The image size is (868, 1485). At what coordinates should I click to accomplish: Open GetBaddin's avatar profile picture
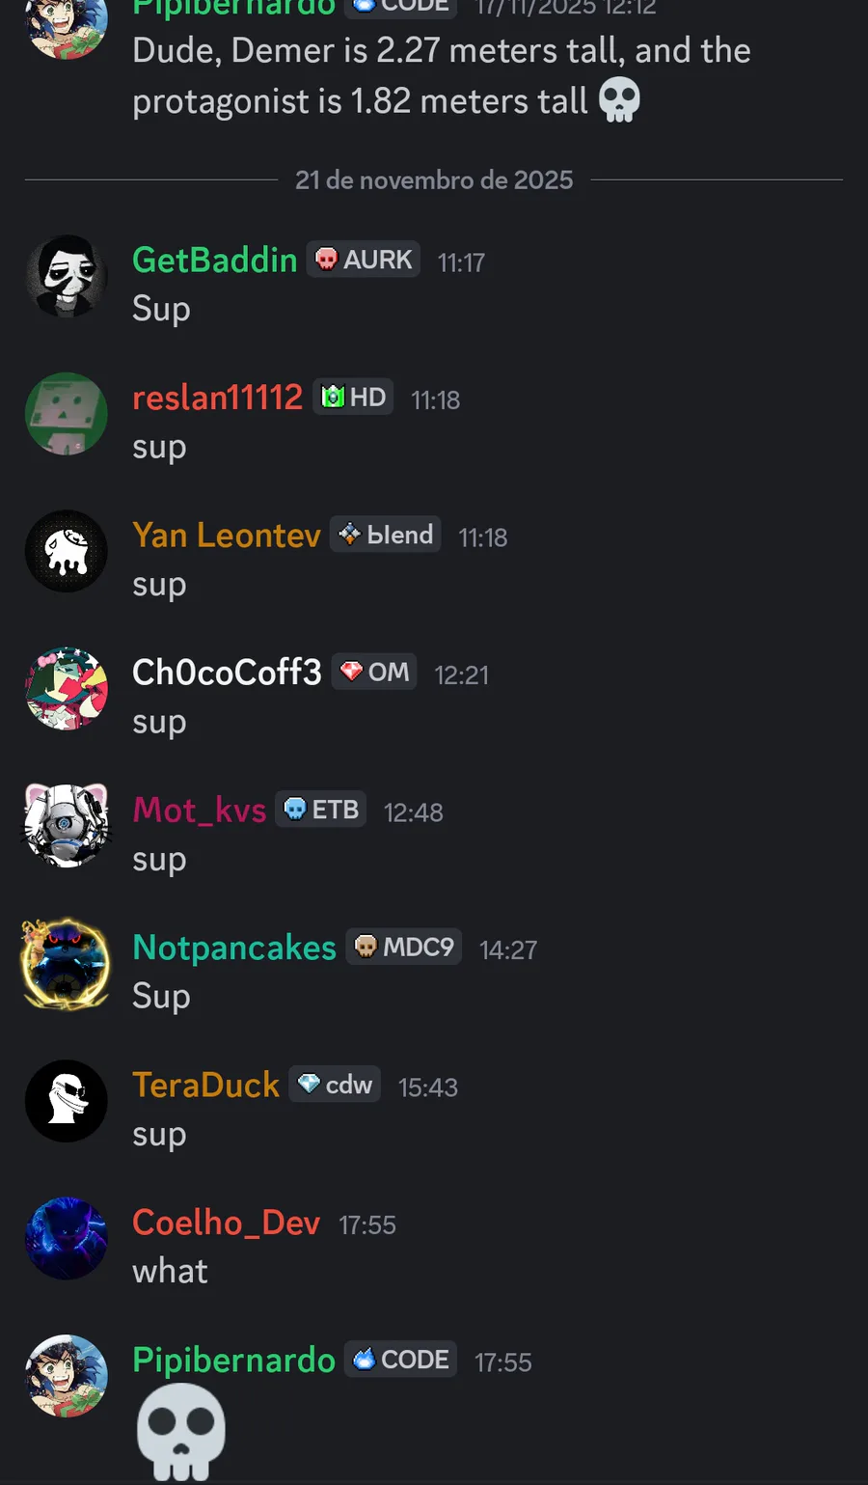coord(66,276)
